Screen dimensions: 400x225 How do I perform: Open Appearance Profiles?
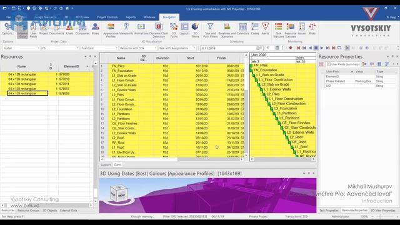(x=111, y=30)
